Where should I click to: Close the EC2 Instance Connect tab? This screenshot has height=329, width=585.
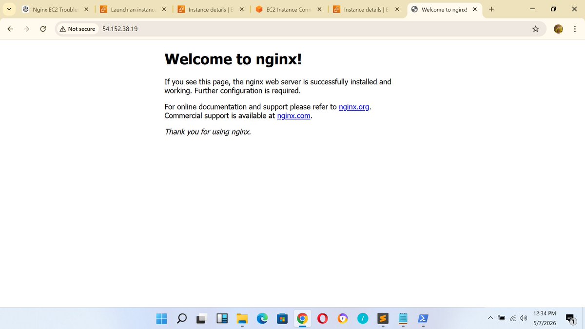[x=319, y=9]
